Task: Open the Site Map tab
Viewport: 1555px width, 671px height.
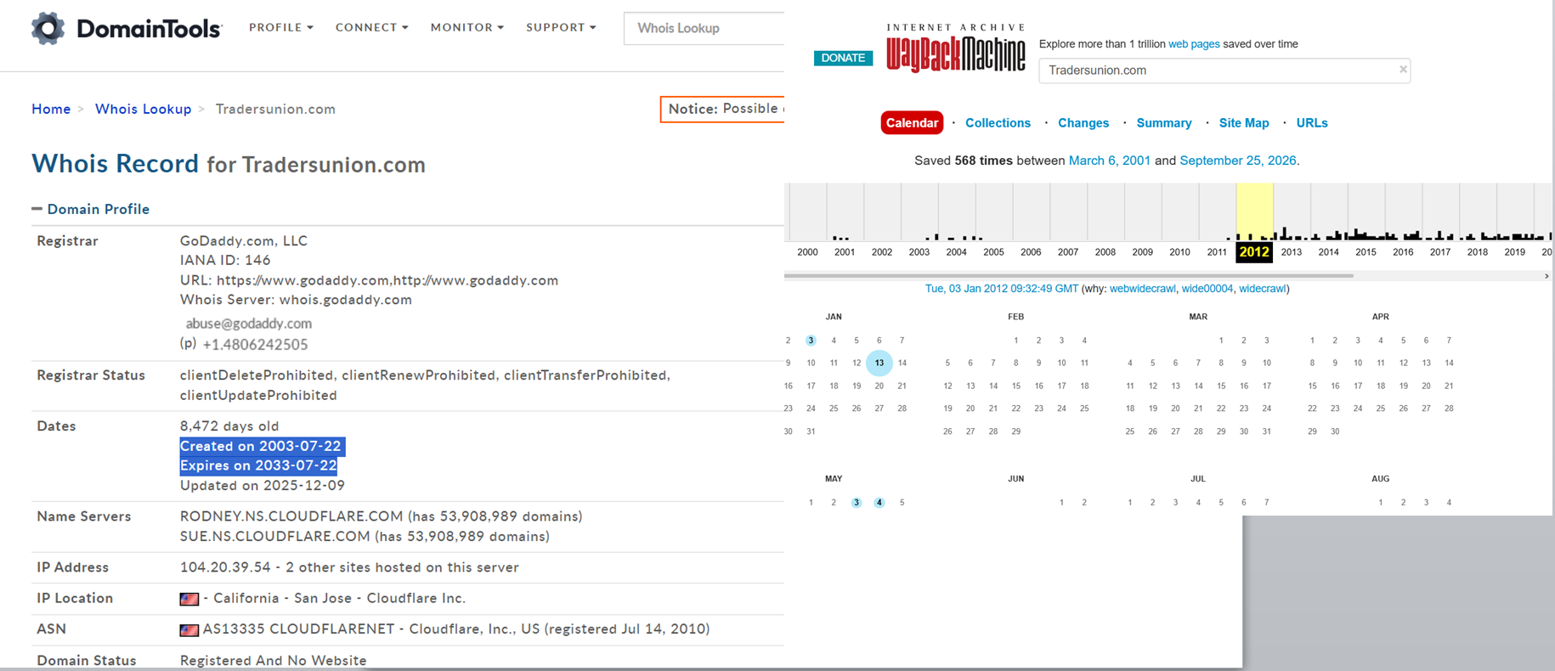Action: tap(1244, 123)
